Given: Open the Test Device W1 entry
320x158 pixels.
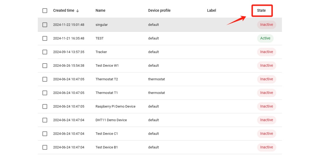Looking at the screenshot, I should 107,66.
